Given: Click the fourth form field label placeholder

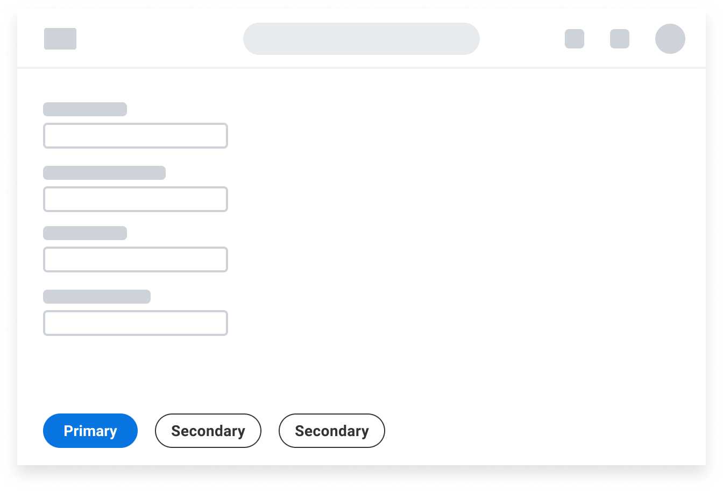Looking at the screenshot, I should [x=97, y=297].
